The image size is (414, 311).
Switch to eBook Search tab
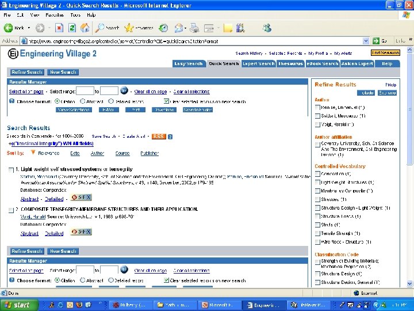323,64
